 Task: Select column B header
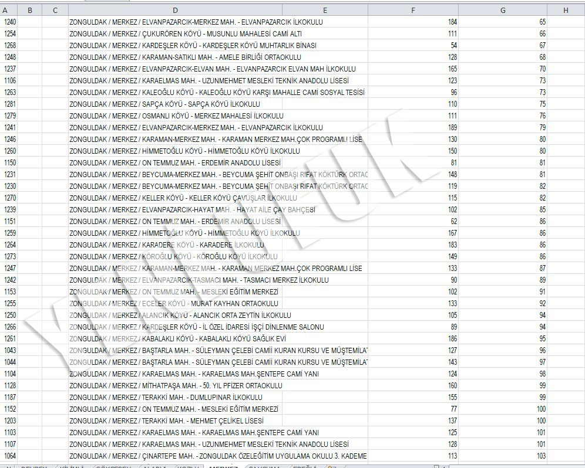pyautogui.click(x=29, y=10)
